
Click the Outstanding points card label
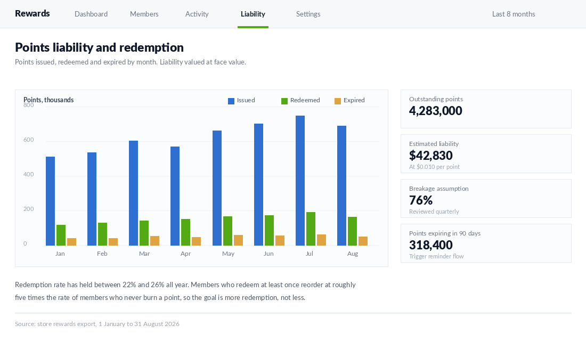click(x=436, y=99)
